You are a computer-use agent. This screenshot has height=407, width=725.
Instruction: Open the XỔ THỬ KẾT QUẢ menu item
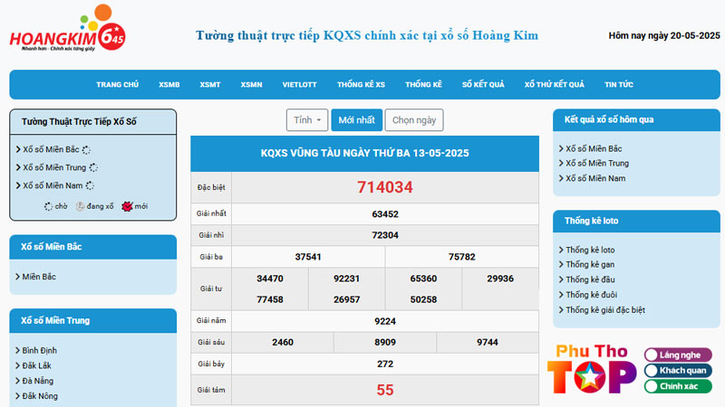(555, 85)
